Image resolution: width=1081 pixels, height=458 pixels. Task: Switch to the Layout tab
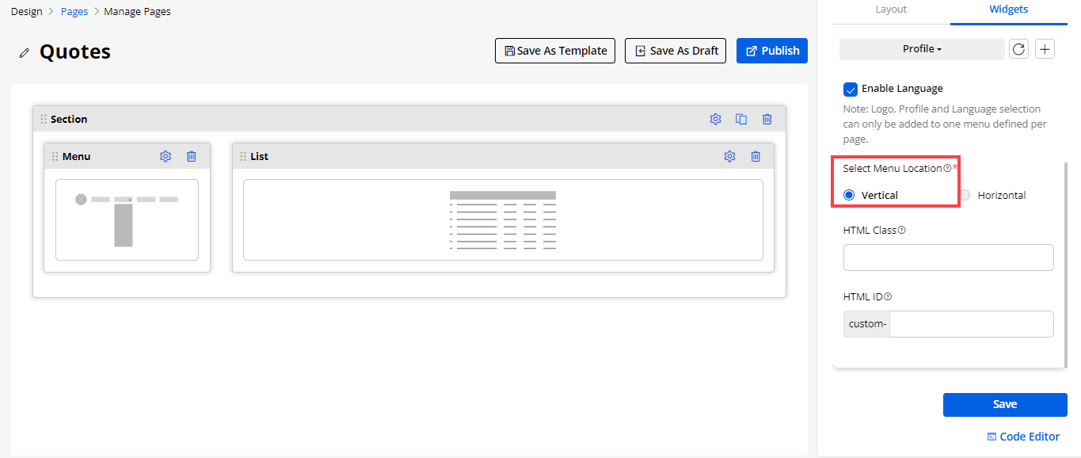(x=891, y=10)
